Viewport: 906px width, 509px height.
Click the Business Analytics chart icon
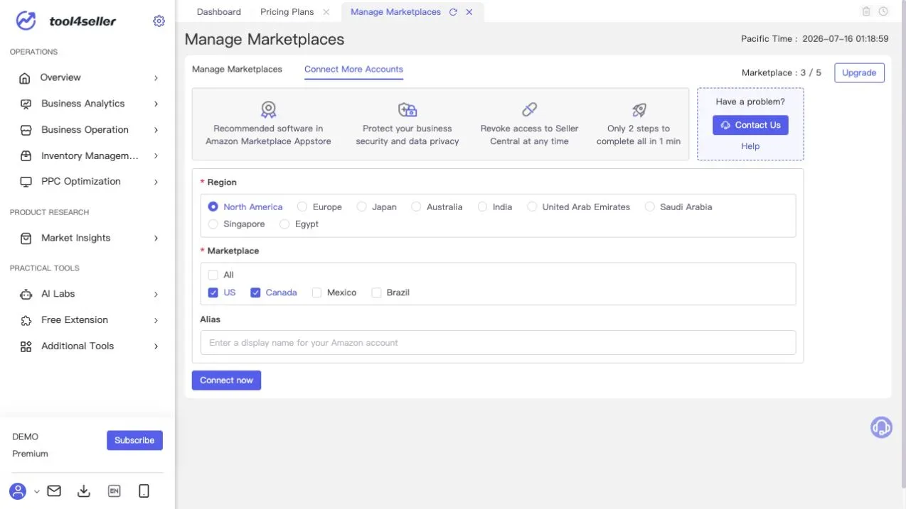26,104
